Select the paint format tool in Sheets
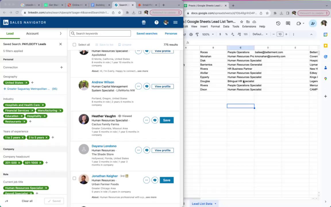The image size is (331, 207). click(x=197, y=34)
